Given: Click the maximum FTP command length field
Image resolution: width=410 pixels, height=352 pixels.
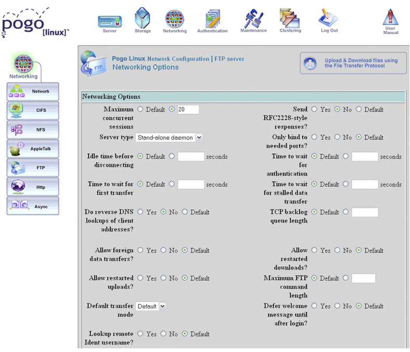Looking at the screenshot, I should point(364,278).
